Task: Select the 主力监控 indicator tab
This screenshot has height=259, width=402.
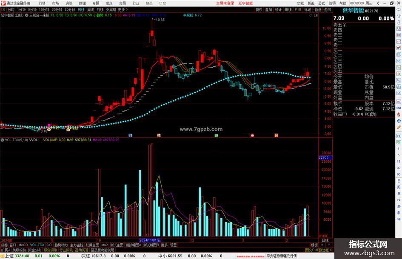Action: 77,245
